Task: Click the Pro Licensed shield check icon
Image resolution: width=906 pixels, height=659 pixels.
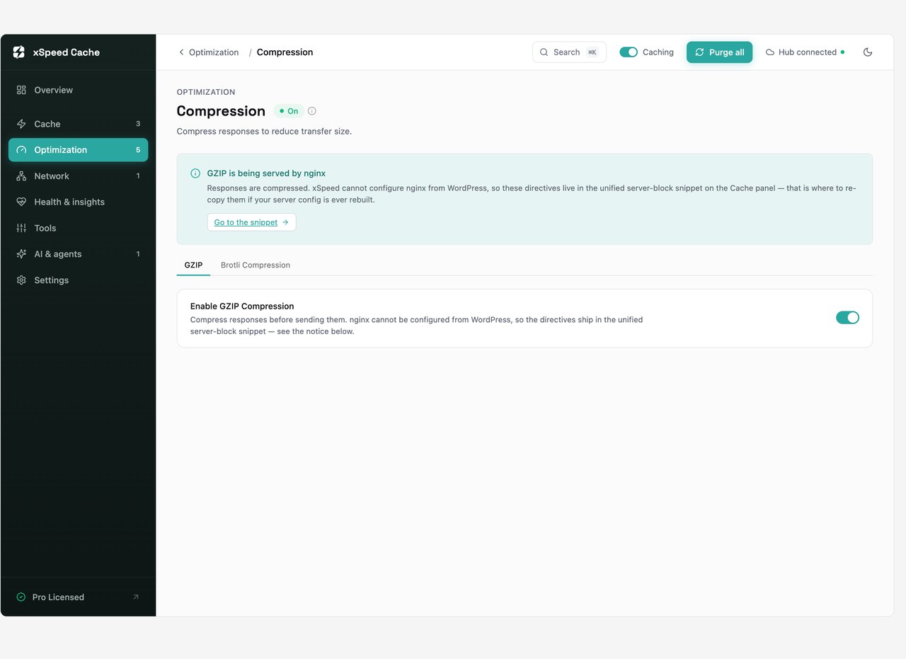Action: (x=21, y=597)
